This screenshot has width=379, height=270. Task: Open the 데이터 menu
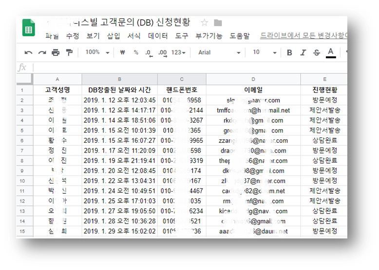coord(158,36)
